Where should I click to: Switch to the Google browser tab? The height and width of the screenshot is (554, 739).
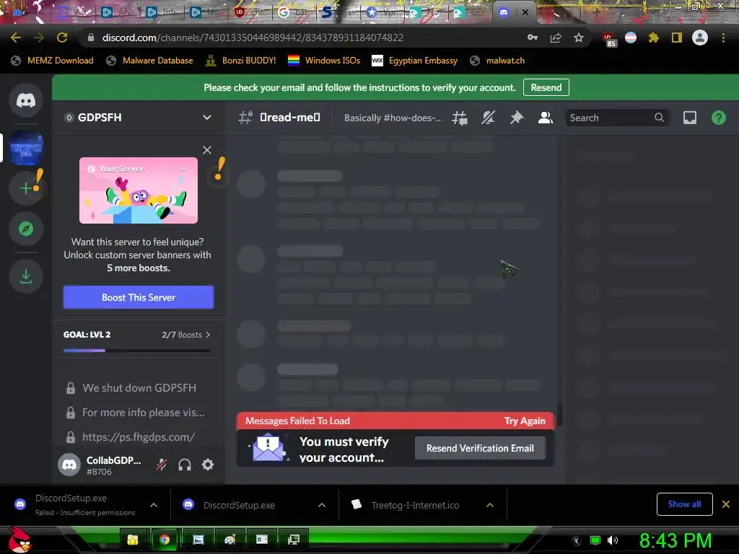coord(293,12)
